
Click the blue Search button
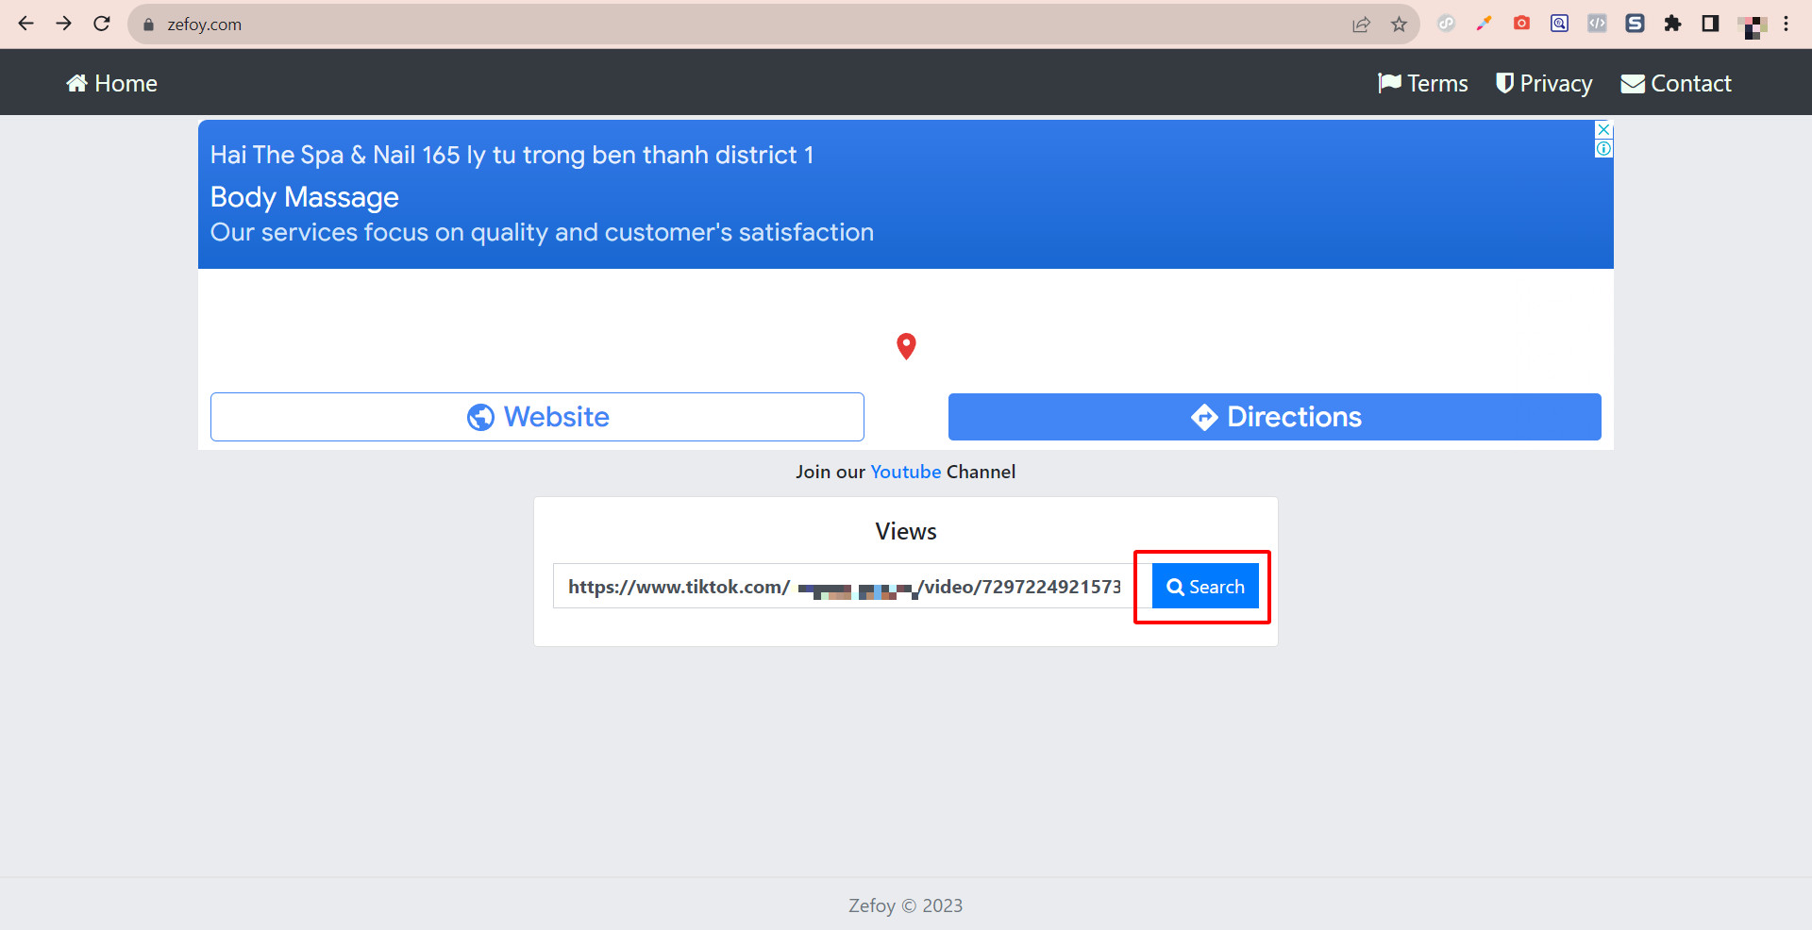point(1205,587)
